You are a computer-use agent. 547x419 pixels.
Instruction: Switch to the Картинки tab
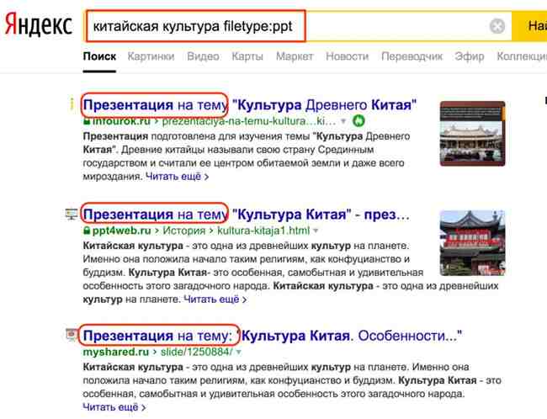[151, 56]
